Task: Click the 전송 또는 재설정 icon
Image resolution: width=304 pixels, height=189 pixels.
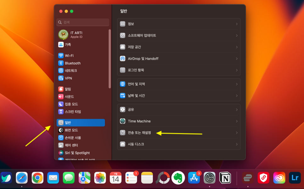Action: pos(122,133)
